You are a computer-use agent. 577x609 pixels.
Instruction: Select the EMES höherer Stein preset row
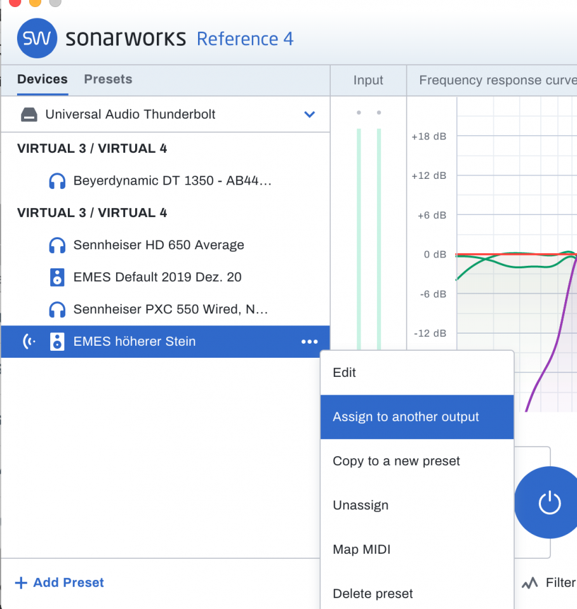click(166, 342)
